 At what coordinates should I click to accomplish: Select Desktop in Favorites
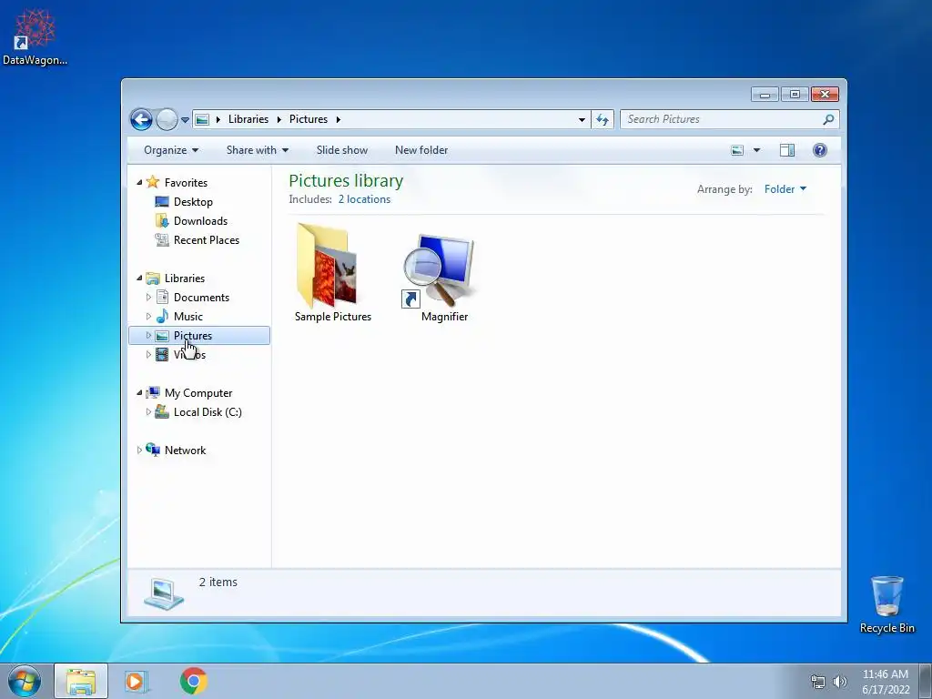tap(193, 202)
